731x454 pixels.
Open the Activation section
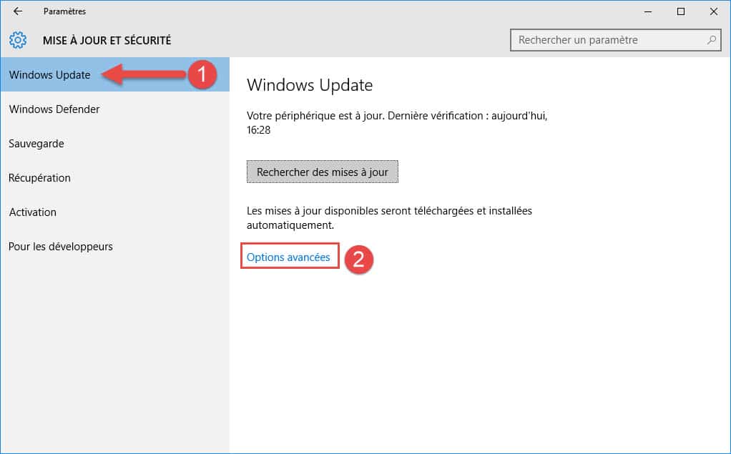[114, 212]
